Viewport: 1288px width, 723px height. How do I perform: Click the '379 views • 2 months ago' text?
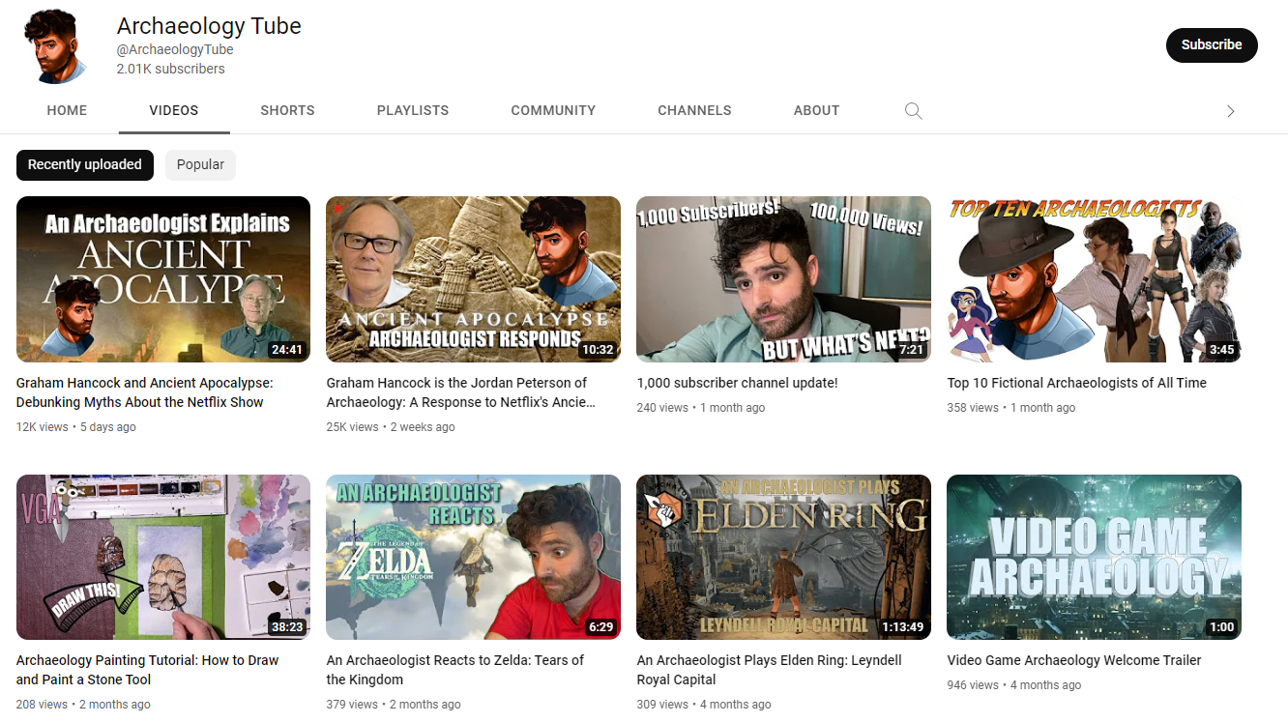tap(394, 705)
